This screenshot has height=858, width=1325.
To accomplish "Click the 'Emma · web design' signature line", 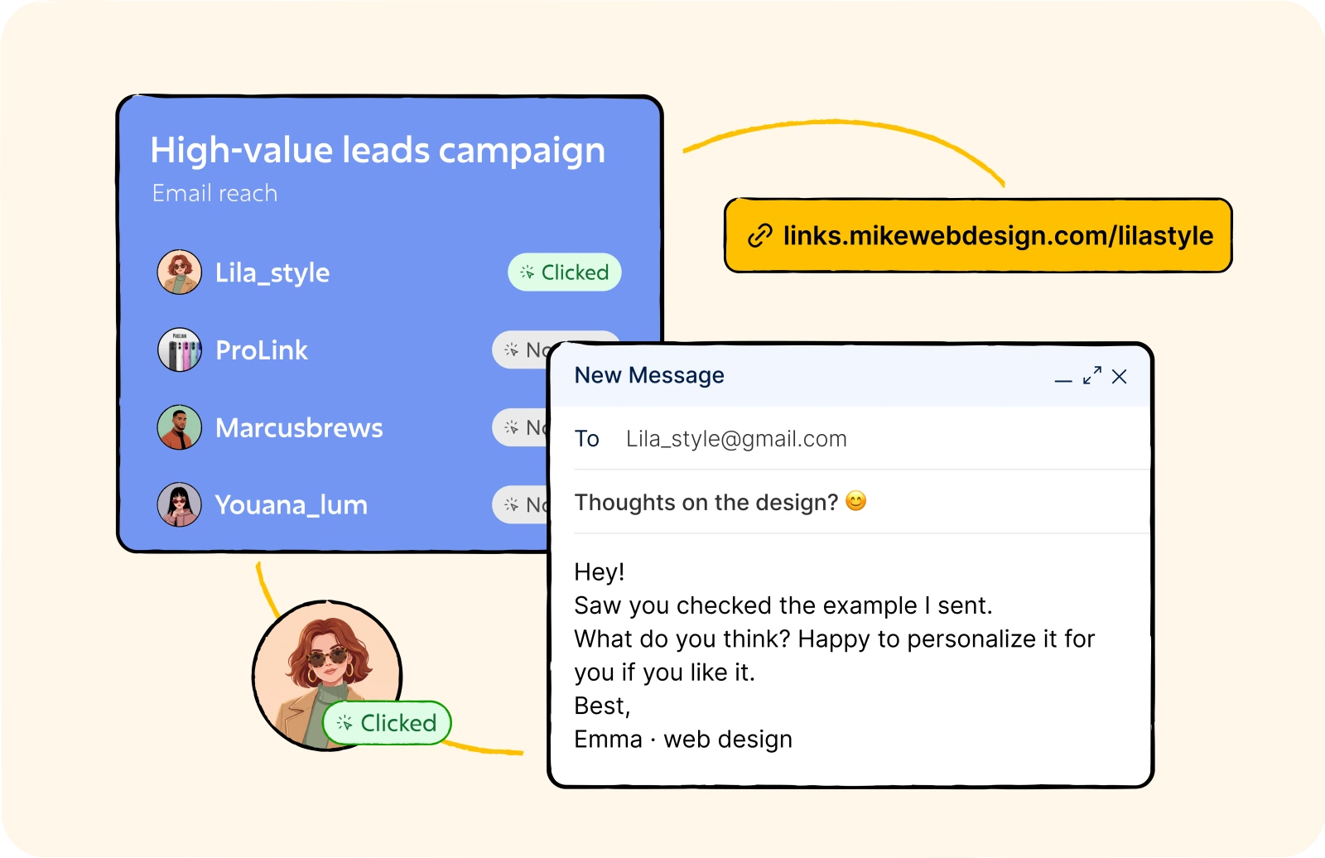I will pyautogui.click(x=683, y=739).
